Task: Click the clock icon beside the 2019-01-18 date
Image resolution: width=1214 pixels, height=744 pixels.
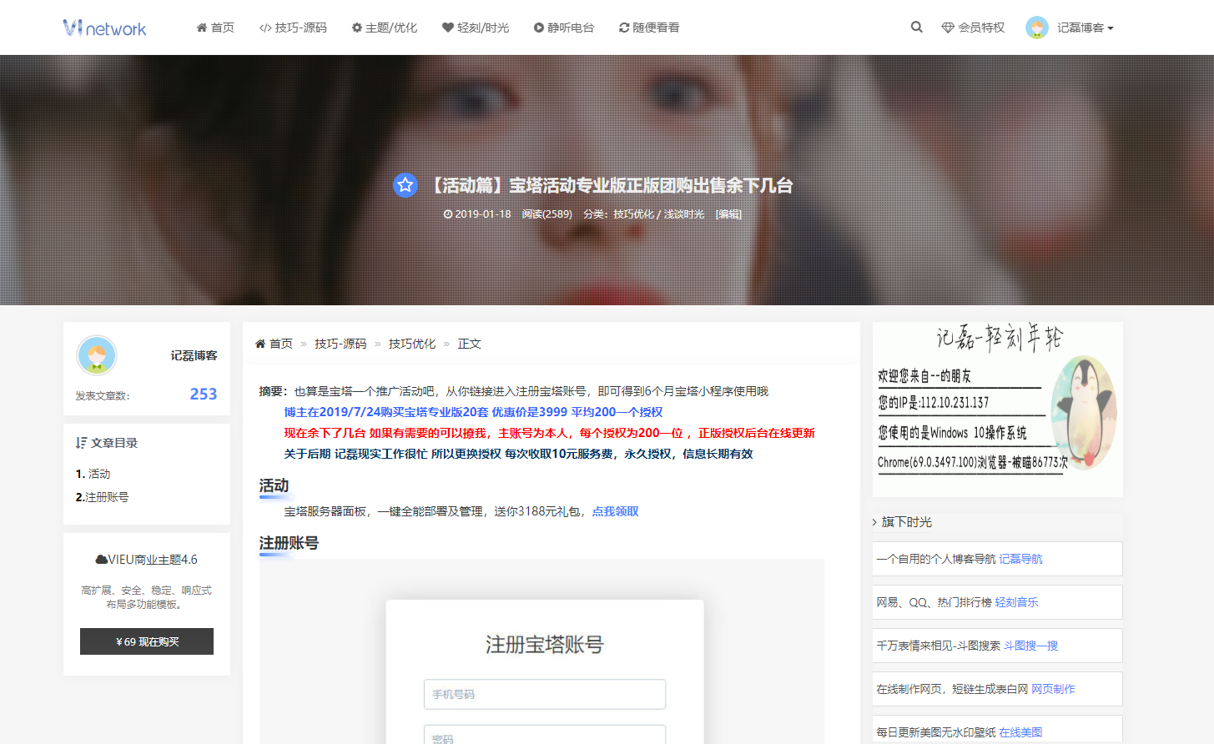Action: pyautogui.click(x=449, y=214)
